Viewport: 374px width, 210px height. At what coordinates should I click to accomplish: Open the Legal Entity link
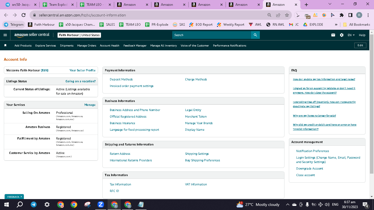click(193, 110)
